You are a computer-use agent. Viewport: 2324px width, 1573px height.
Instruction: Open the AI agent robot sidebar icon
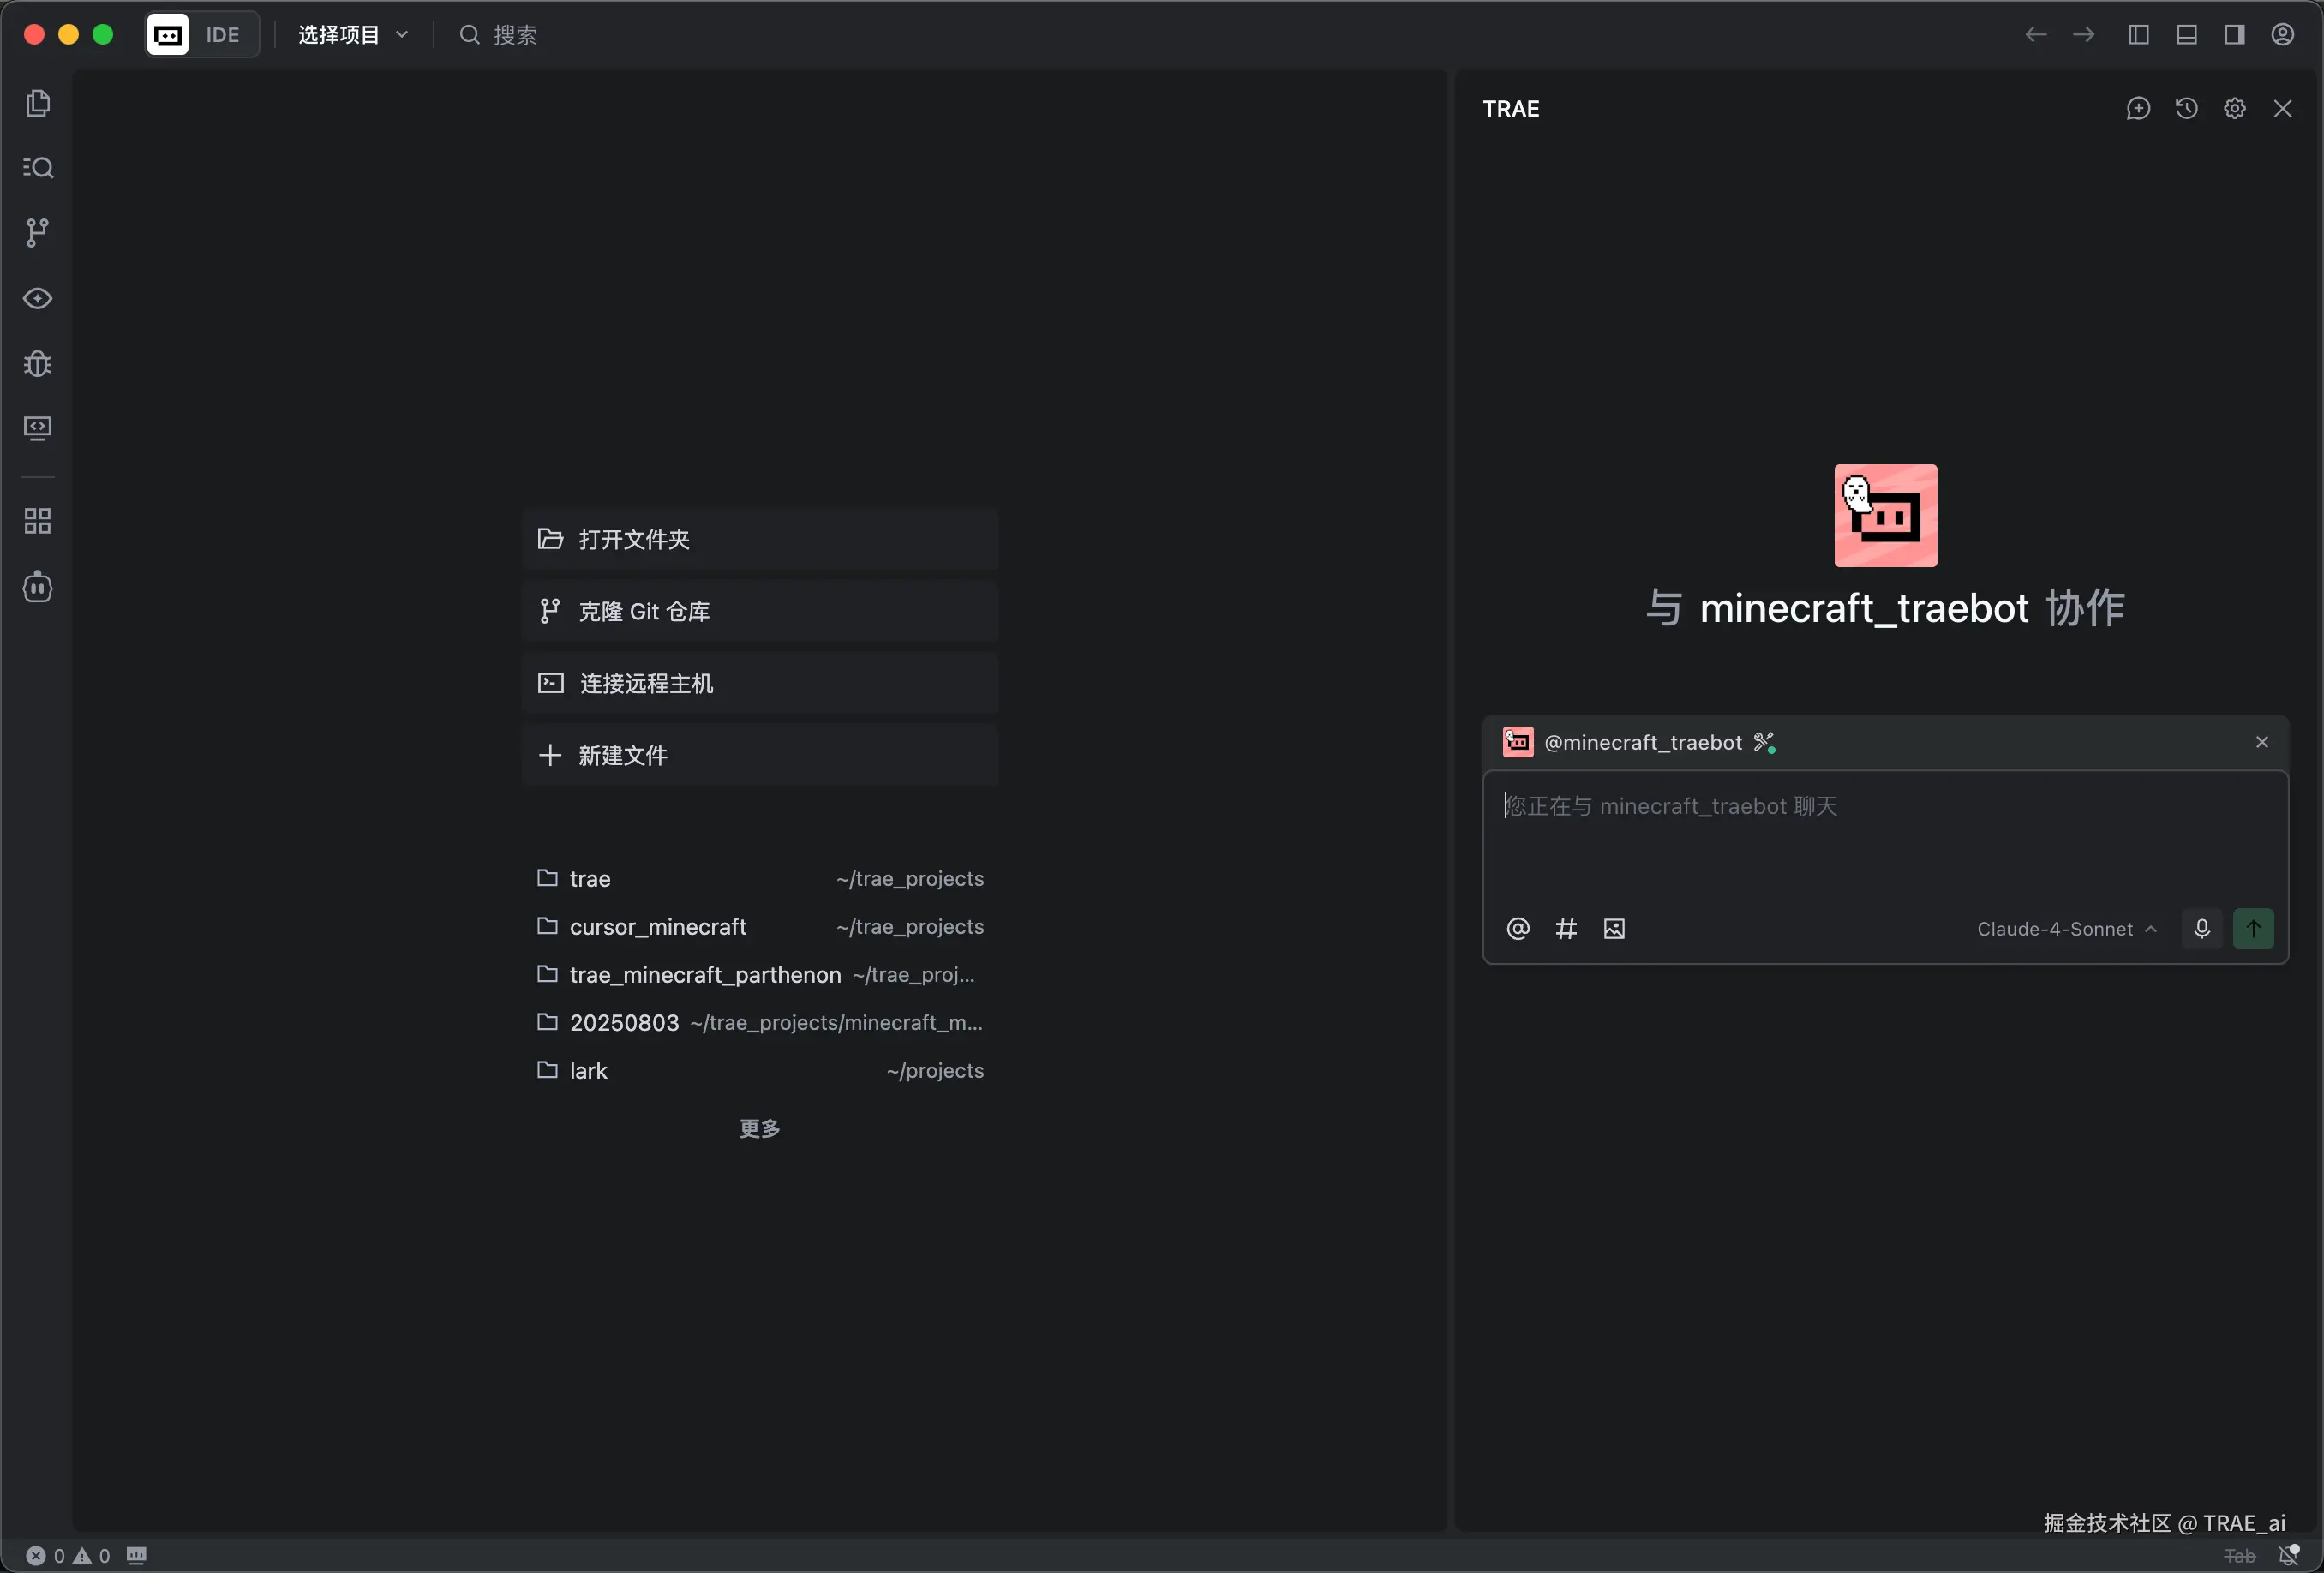38,587
